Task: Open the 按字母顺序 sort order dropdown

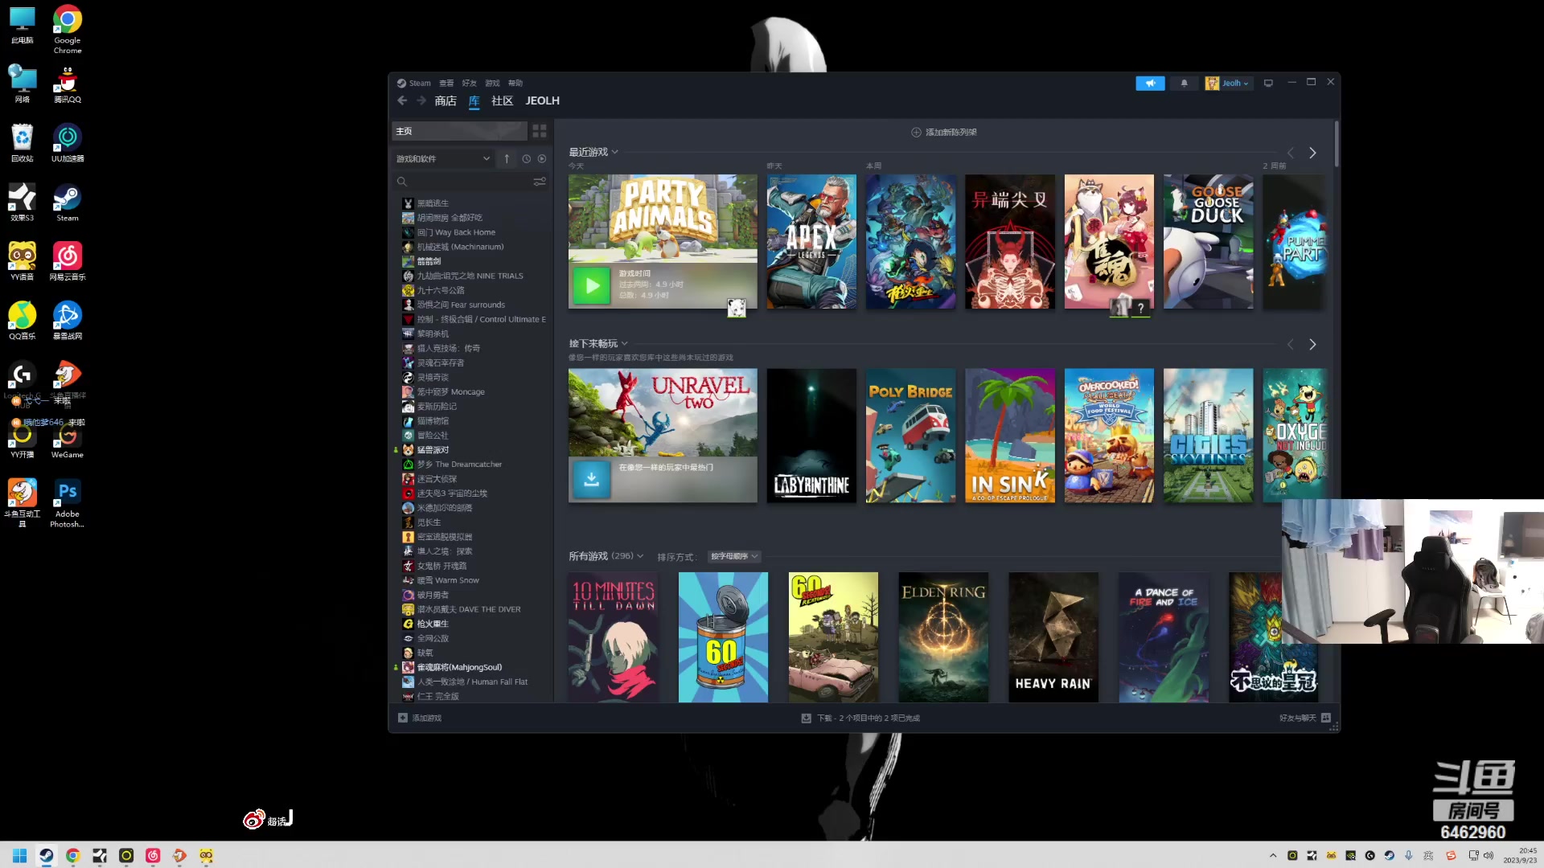Action: click(x=733, y=556)
